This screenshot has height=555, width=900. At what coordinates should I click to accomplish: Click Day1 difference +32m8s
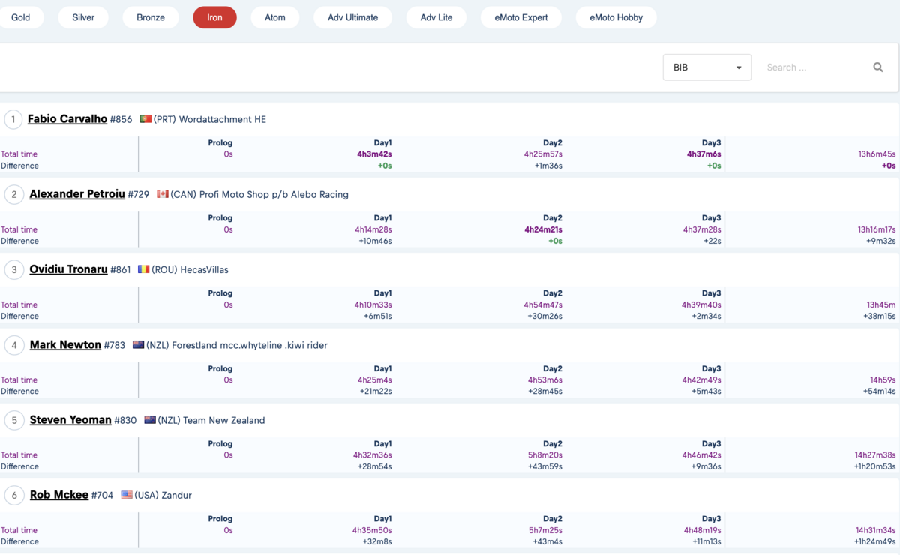377,541
